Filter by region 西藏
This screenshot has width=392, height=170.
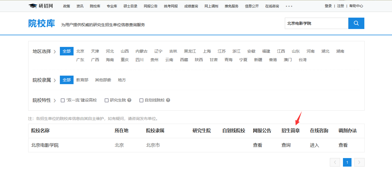[184, 60]
